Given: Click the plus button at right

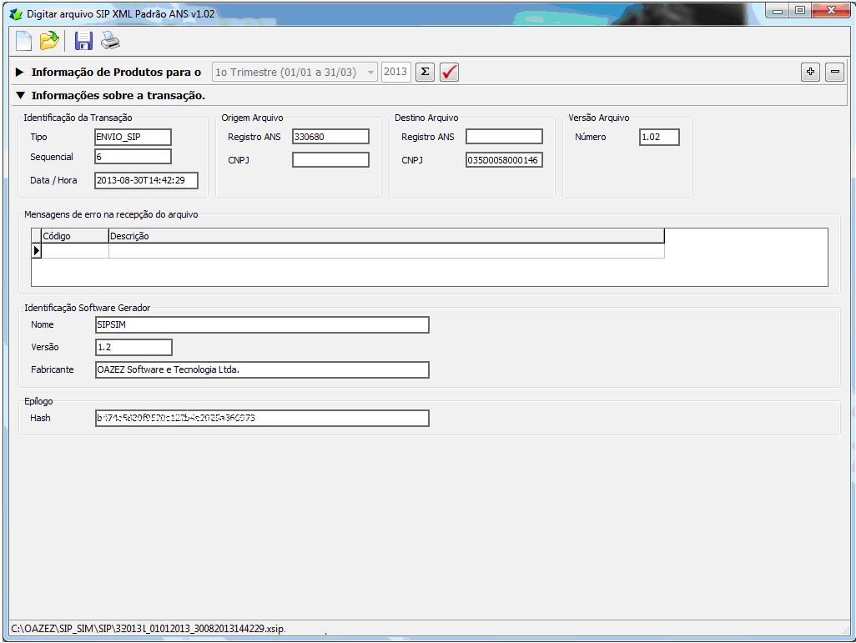Looking at the screenshot, I should tap(811, 72).
